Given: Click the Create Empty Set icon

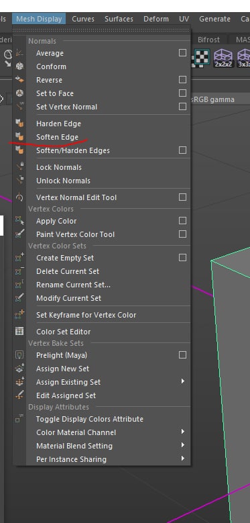Looking at the screenshot, I should 19,258.
